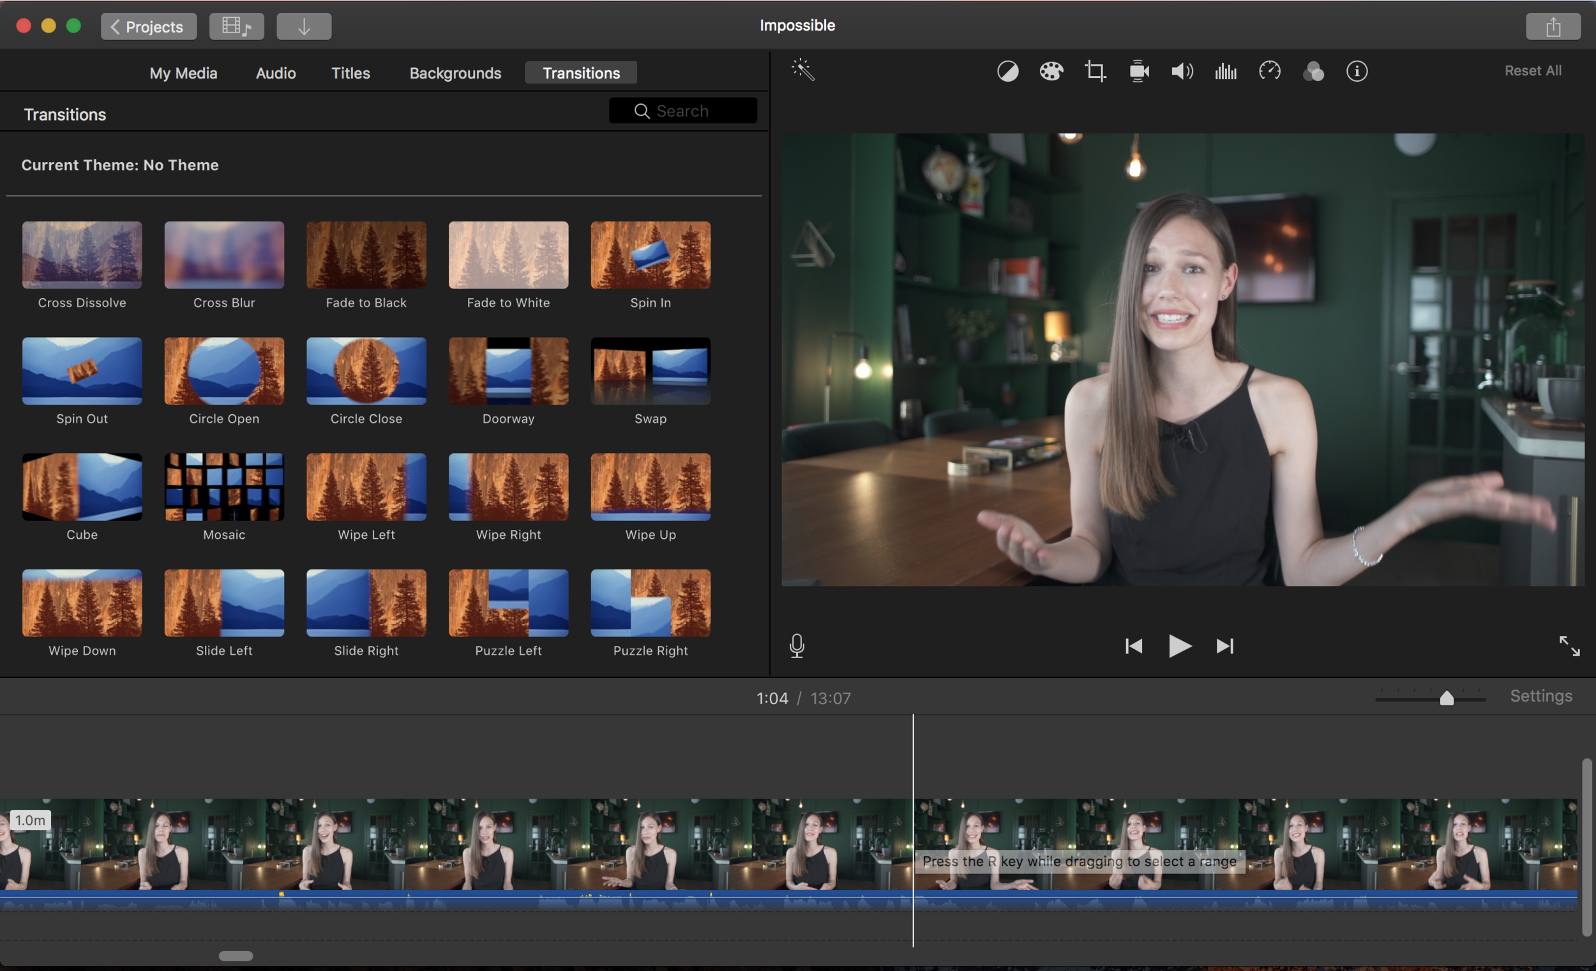This screenshot has height=971, width=1596.
Task: Click Reset All adjustments
Action: [x=1533, y=71]
